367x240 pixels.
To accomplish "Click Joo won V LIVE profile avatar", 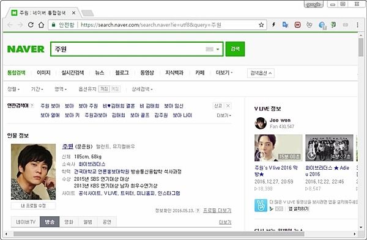I will (261, 123).
